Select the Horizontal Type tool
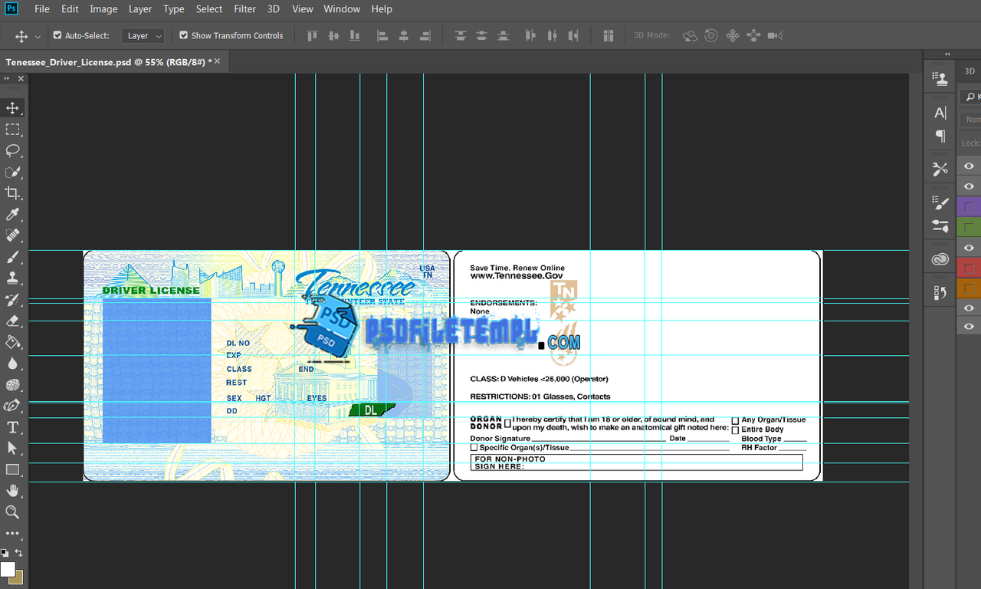The width and height of the screenshot is (981, 589). pyautogui.click(x=13, y=427)
